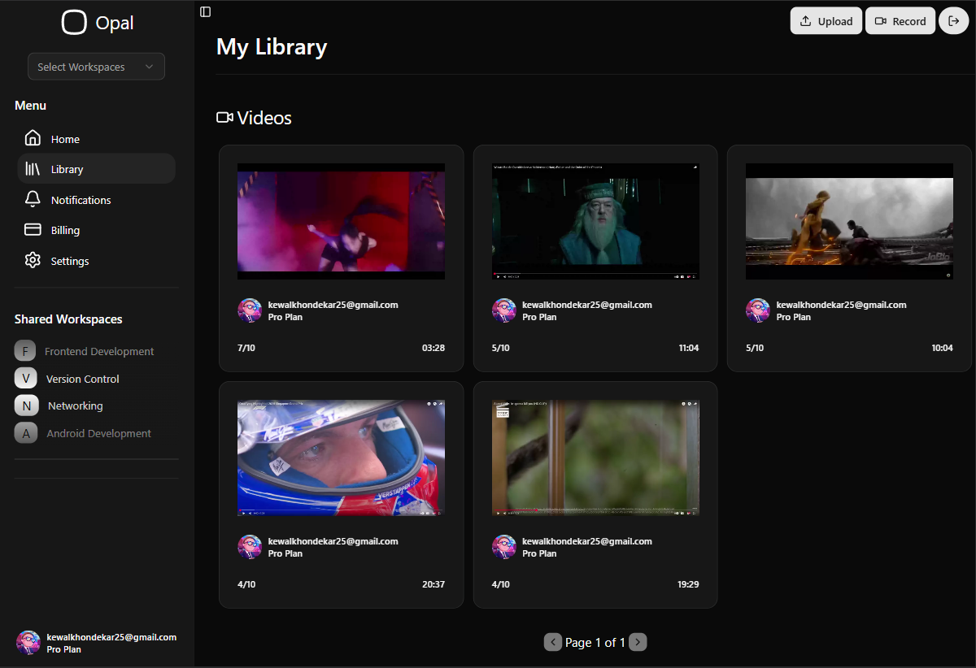Click the 'My Library' heading
The height and width of the screenshot is (668, 976).
pos(272,47)
